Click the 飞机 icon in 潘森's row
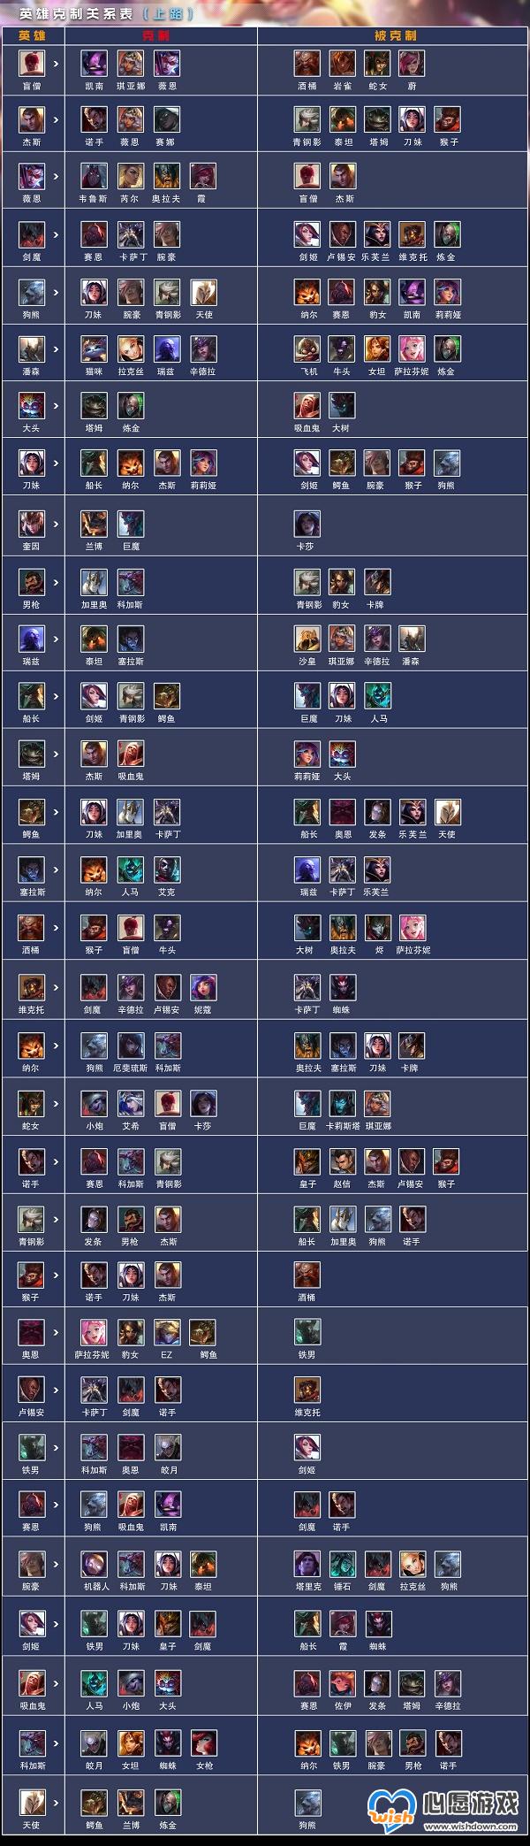The image size is (530, 1846). pos(307,349)
